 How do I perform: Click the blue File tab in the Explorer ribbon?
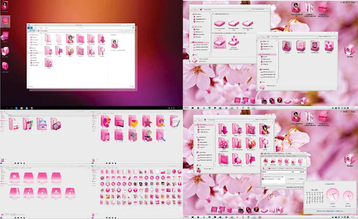pos(30,28)
